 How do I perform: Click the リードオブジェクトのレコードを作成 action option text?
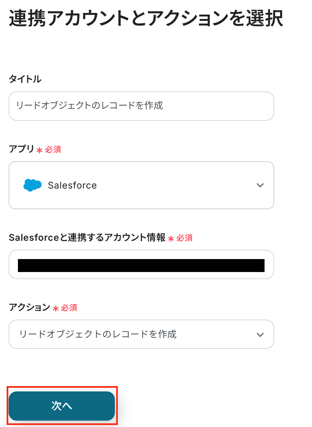point(98,334)
